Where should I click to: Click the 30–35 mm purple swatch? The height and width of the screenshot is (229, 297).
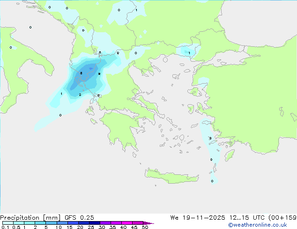click(105, 223)
